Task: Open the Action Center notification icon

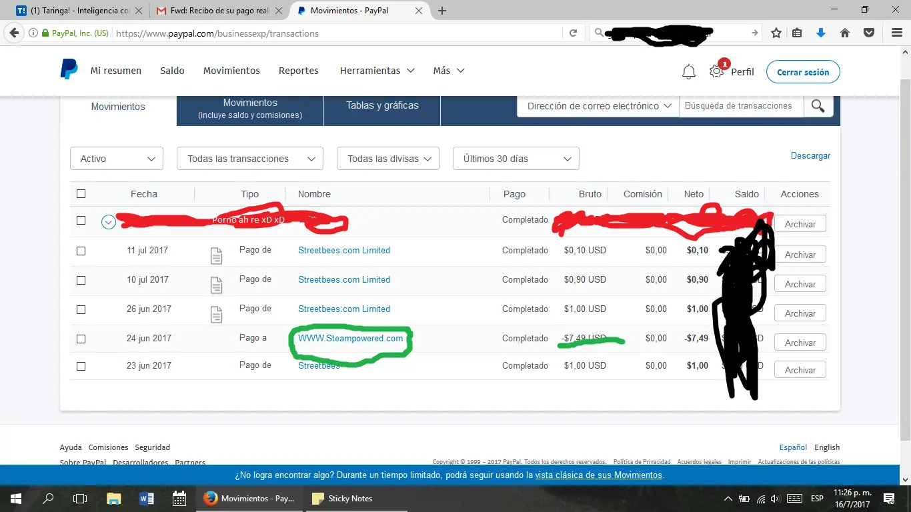Action: click(888, 498)
